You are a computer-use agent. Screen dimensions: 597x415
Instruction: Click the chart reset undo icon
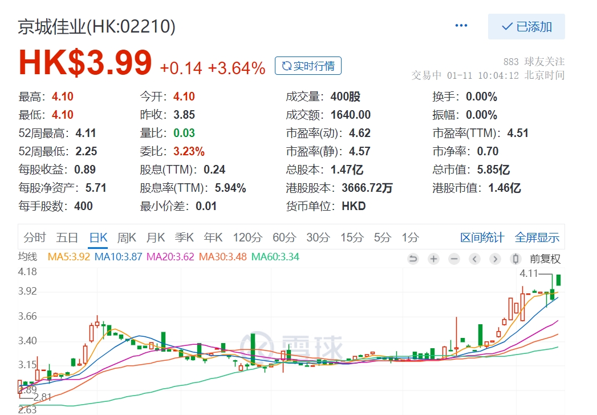[413, 259]
